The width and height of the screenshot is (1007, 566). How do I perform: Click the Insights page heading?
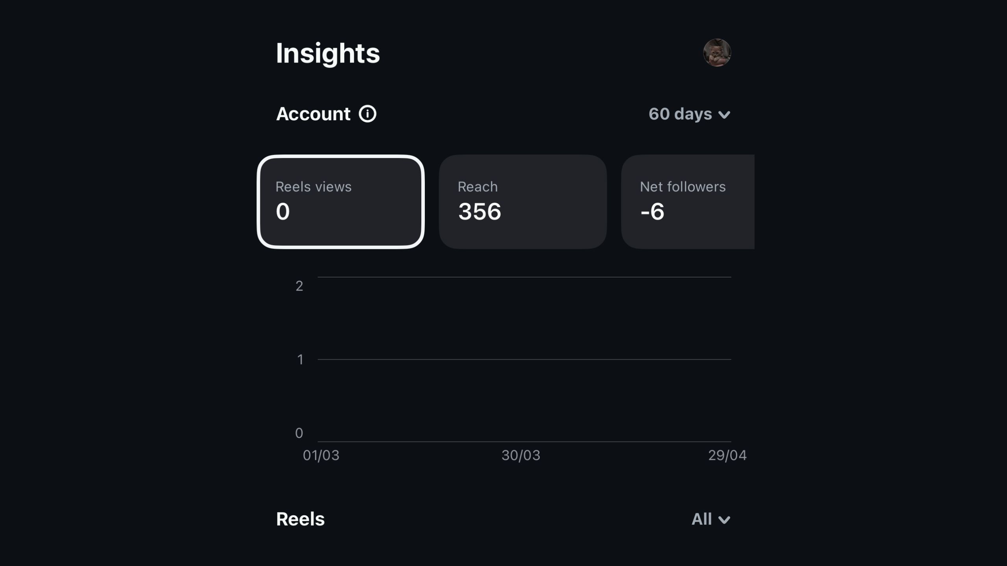pyautogui.click(x=328, y=53)
